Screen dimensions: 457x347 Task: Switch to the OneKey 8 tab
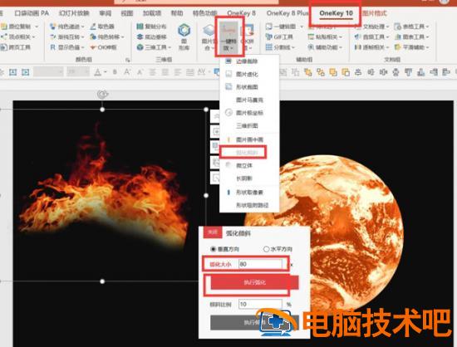(x=241, y=13)
